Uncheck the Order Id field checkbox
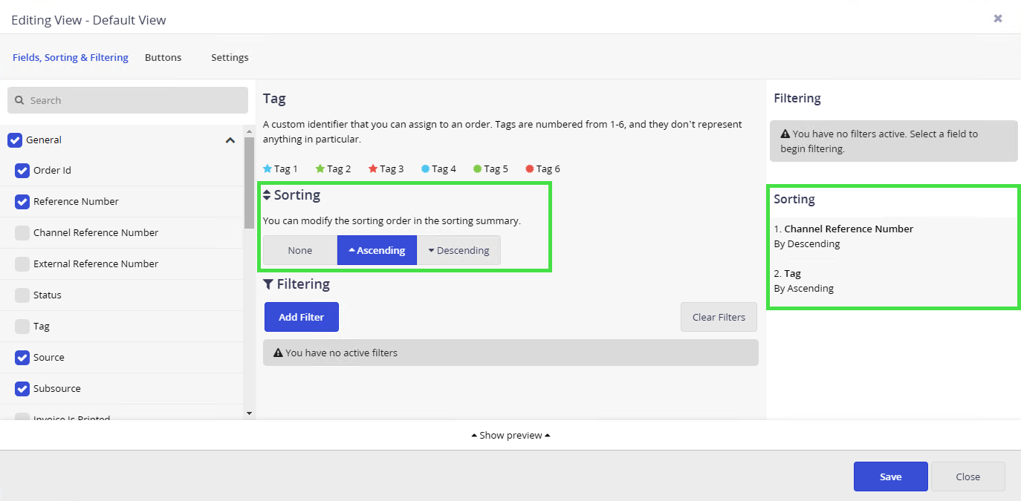Screen dimensions: 1021x501 [22, 171]
